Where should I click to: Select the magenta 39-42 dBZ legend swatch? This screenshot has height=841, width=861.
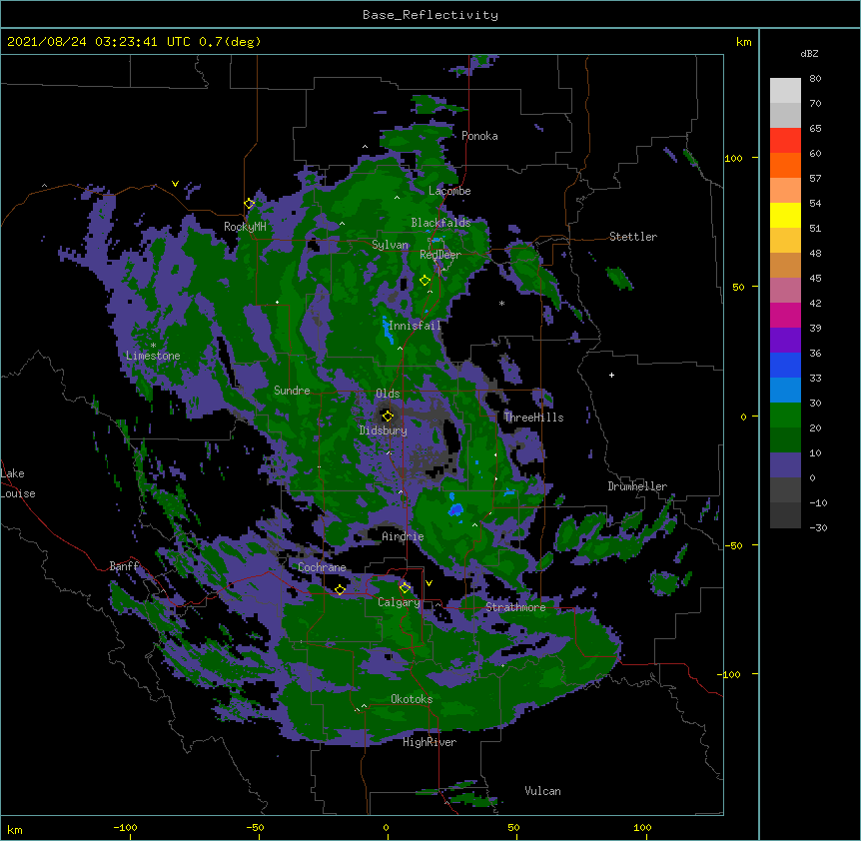[x=785, y=315]
